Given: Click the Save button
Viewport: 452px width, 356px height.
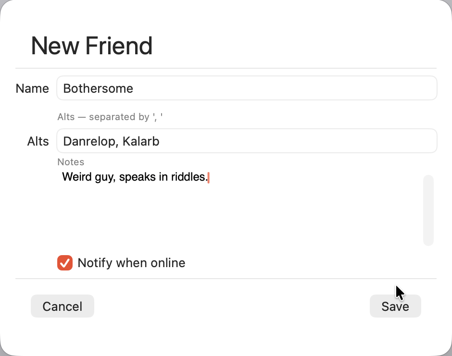Looking at the screenshot, I should click(395, 306).
